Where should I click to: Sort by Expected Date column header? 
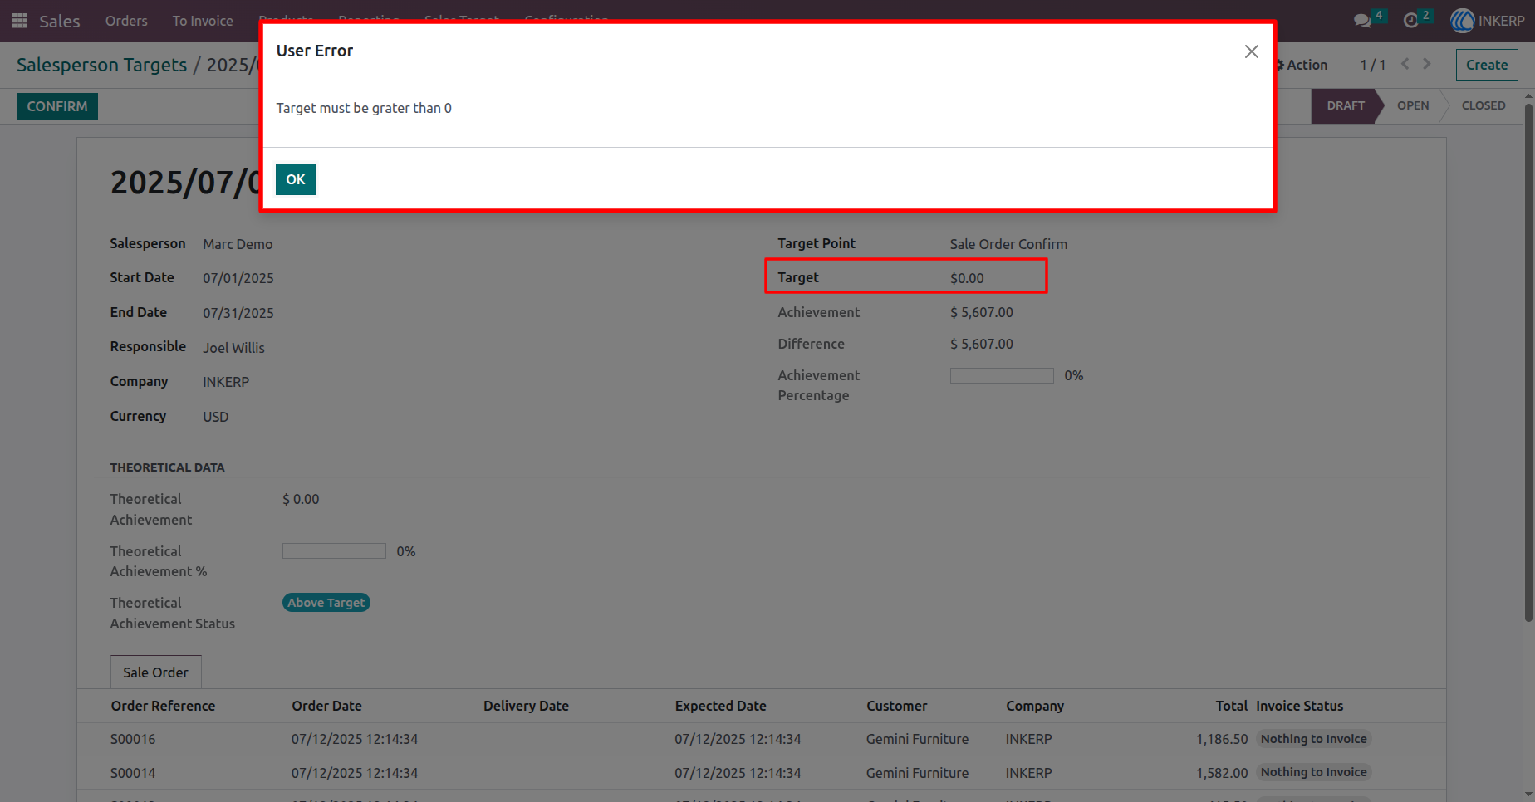(720, 706)
